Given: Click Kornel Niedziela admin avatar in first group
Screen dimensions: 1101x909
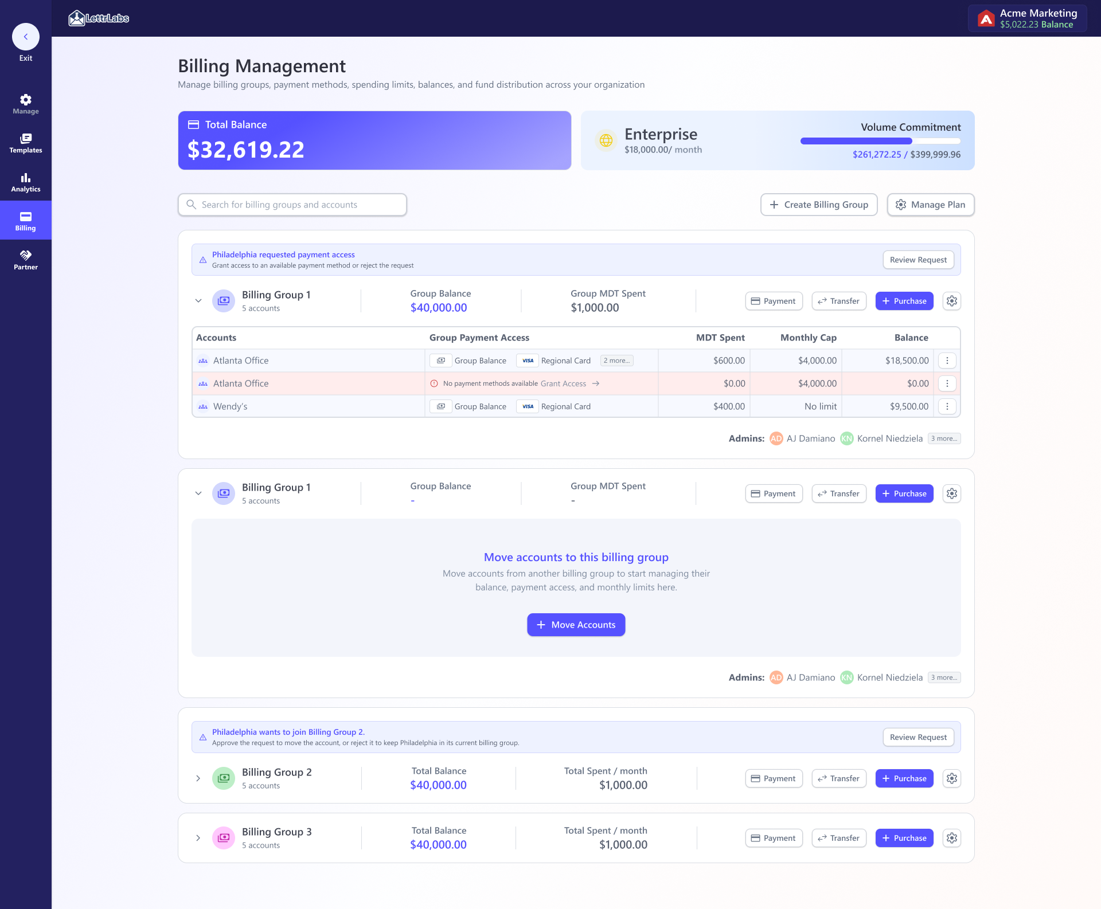Looking at the screenshot, I should click(847, 438).
